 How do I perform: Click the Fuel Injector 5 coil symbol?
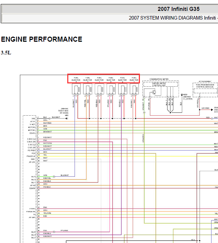pos(76,89)
